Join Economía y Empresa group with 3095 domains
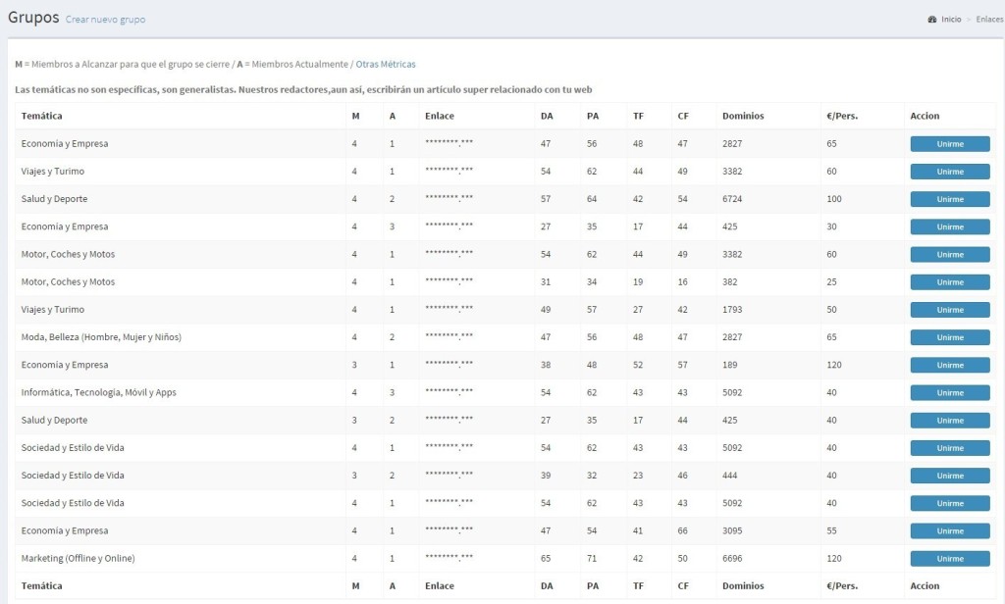Image resolution: width=1005 pixels, height=604 pixels. pos(950,531)
